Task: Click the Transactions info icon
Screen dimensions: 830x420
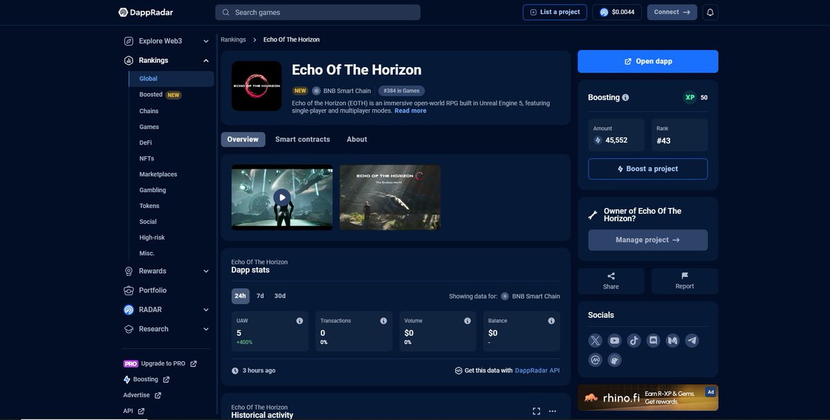Action: pyautogui.click(x=383, y=321)
